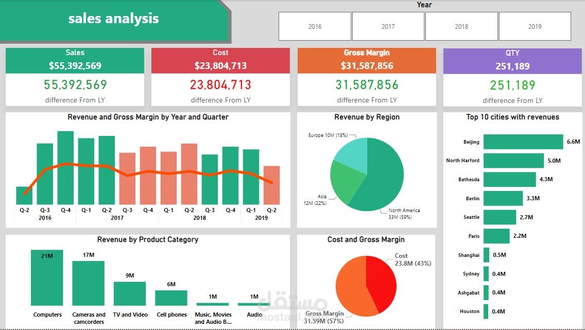Select 2016 in the Year slicer
Viewport: 585px width, 330px height.
(x=314, y=26)
